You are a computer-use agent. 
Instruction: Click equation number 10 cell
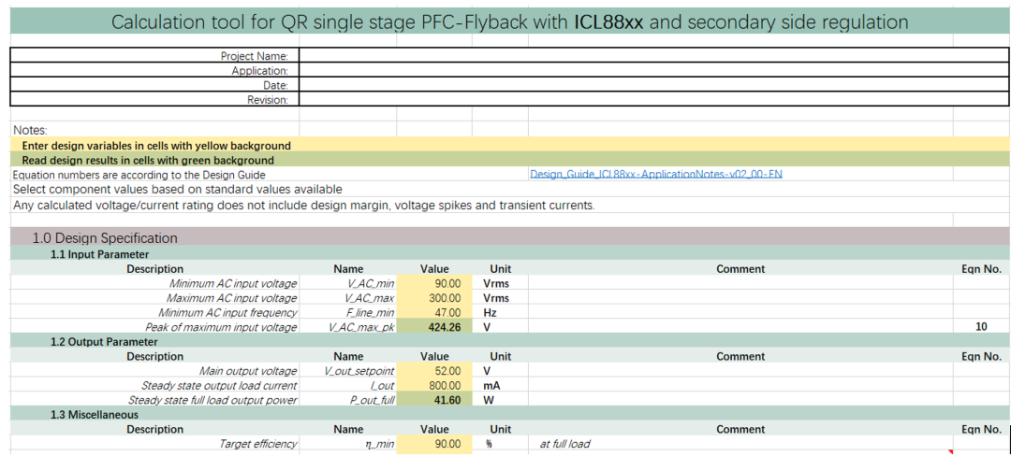pyautogui.click(x=980, y=327)
